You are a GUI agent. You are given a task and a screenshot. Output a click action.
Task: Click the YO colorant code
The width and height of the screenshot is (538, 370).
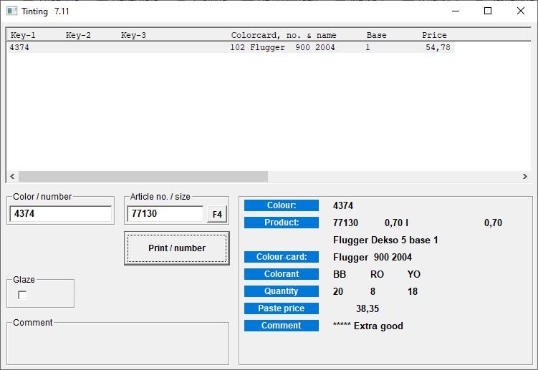414,274
